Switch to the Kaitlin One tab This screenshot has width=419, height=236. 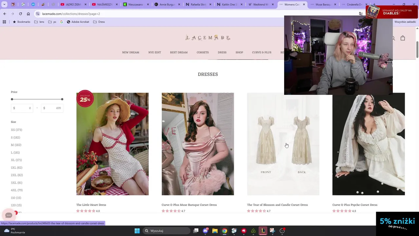(229, 5)
